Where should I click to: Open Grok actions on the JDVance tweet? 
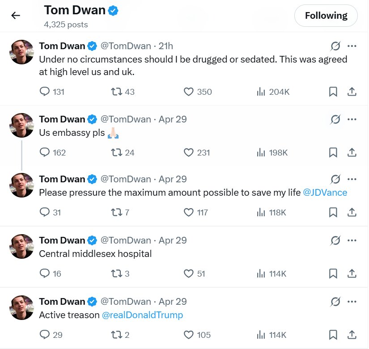[336, 179]
